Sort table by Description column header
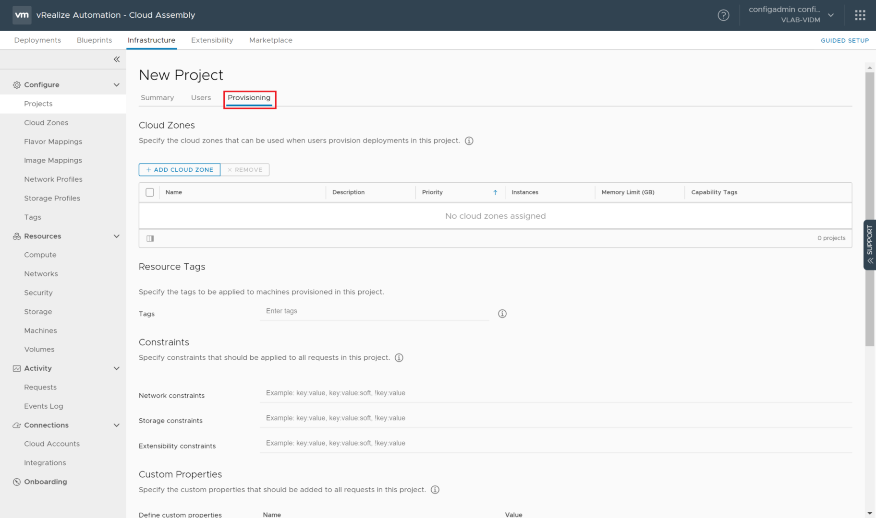This screenshot has width=876, height=518. [348, 192]
